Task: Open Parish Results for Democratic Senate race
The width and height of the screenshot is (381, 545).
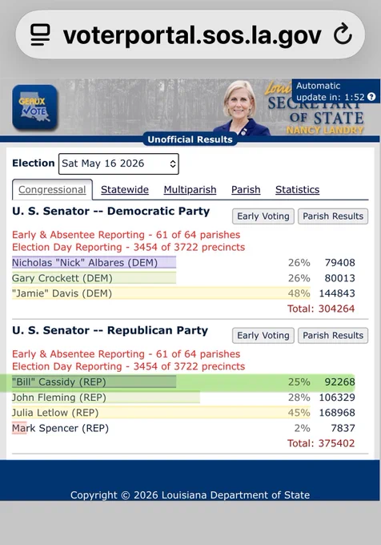Action: (x=333, y=216)
